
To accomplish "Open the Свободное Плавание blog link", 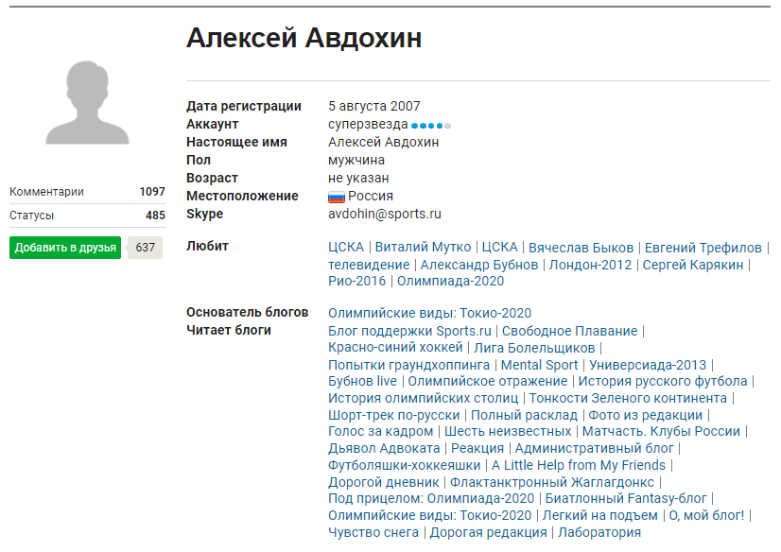I will tap(569, 331).
